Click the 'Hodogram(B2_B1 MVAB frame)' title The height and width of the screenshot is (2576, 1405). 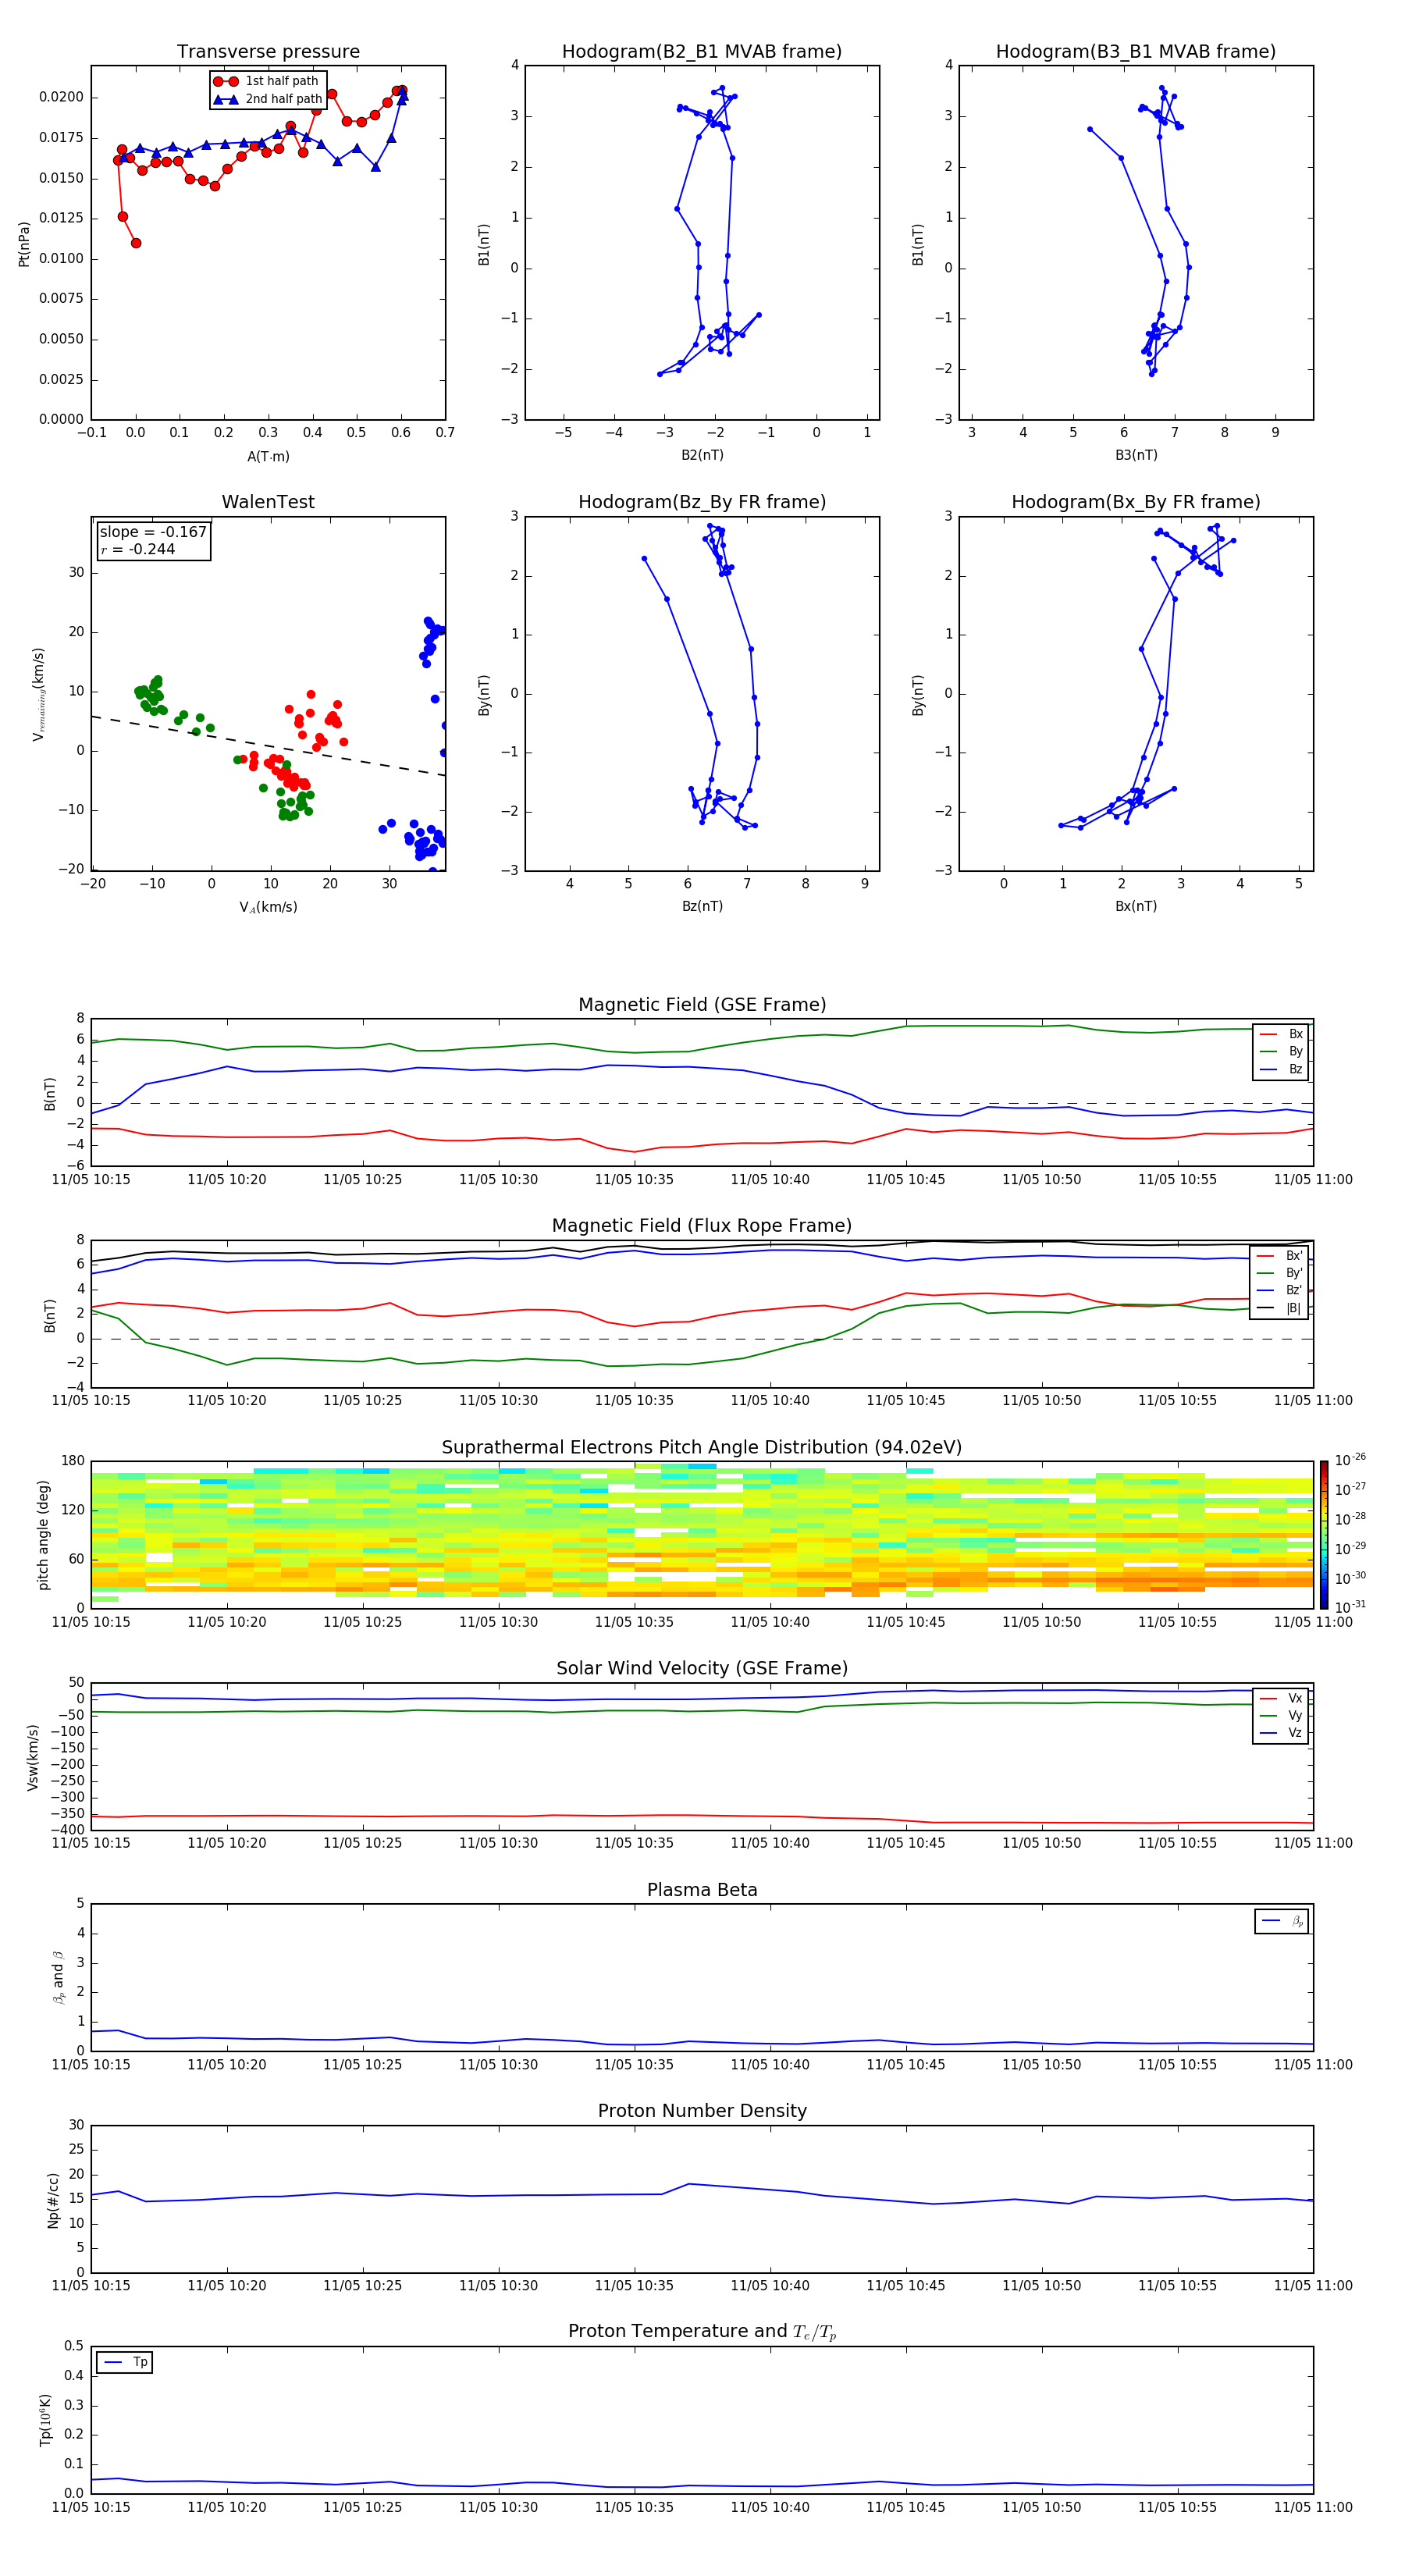pos(702,52)
